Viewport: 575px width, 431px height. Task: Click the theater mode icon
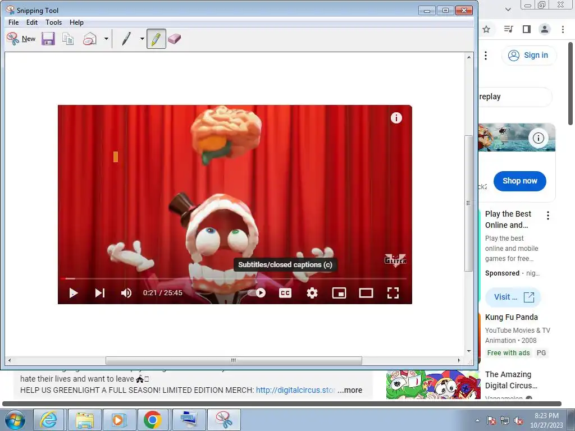pos(366,293)
